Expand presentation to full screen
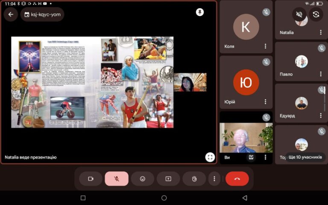Viewport: 328px width, 205px height. click(x=210, y=157)
